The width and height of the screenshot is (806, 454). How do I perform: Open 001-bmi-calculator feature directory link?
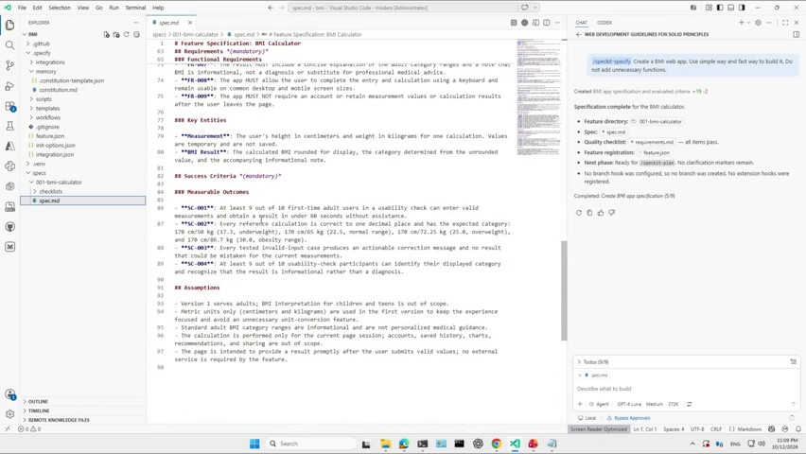click(x=657, y=122)
